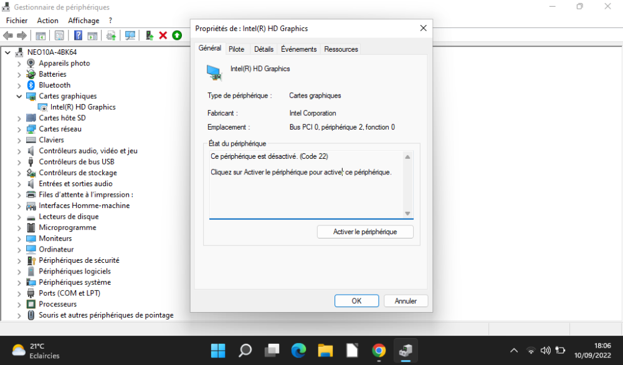Switch to the Ressources tab
The image size is (623, 365).
coord(341,49)
